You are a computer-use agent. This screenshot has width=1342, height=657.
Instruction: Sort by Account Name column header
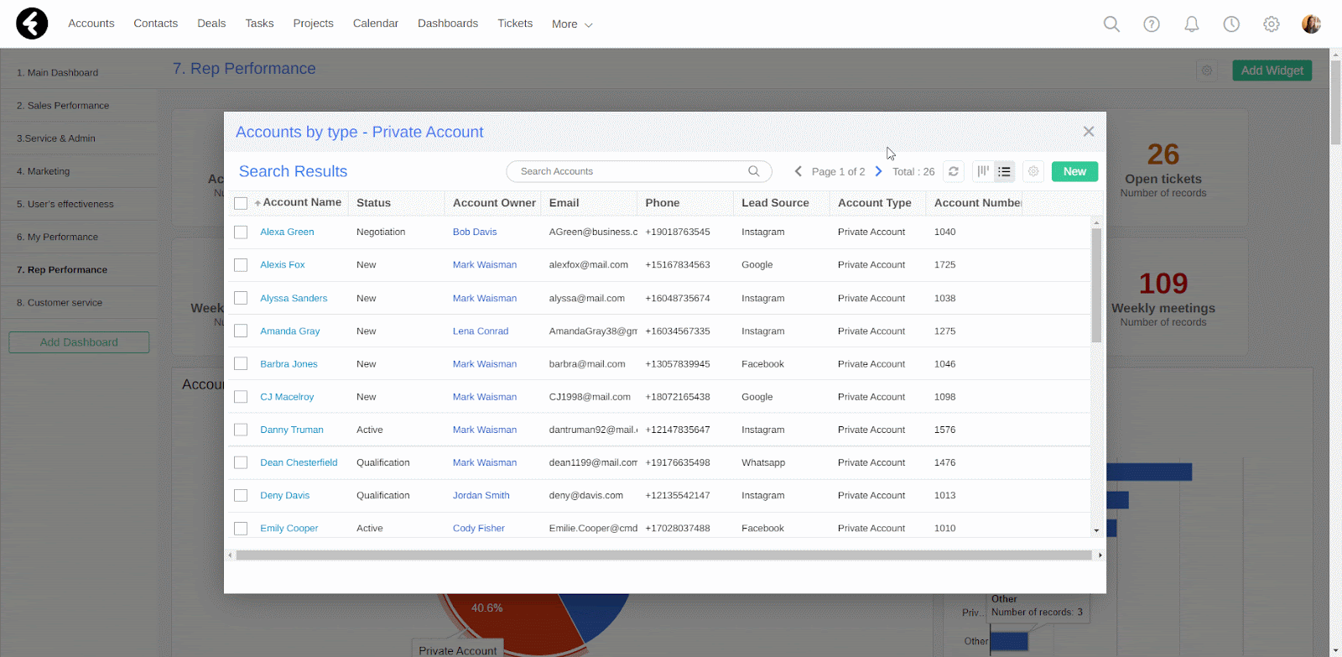point(302,202)
